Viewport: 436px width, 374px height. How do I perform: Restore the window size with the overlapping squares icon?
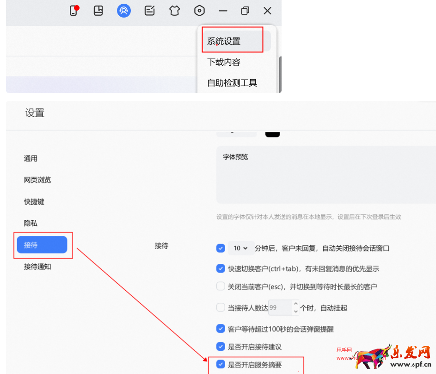245,11
